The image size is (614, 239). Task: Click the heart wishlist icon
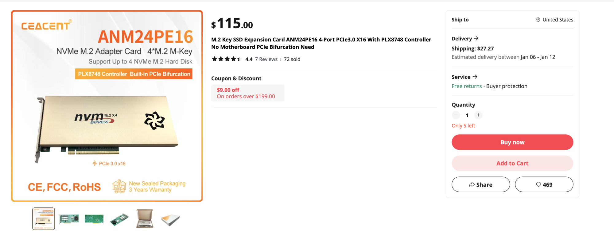(x=538, y=185)
